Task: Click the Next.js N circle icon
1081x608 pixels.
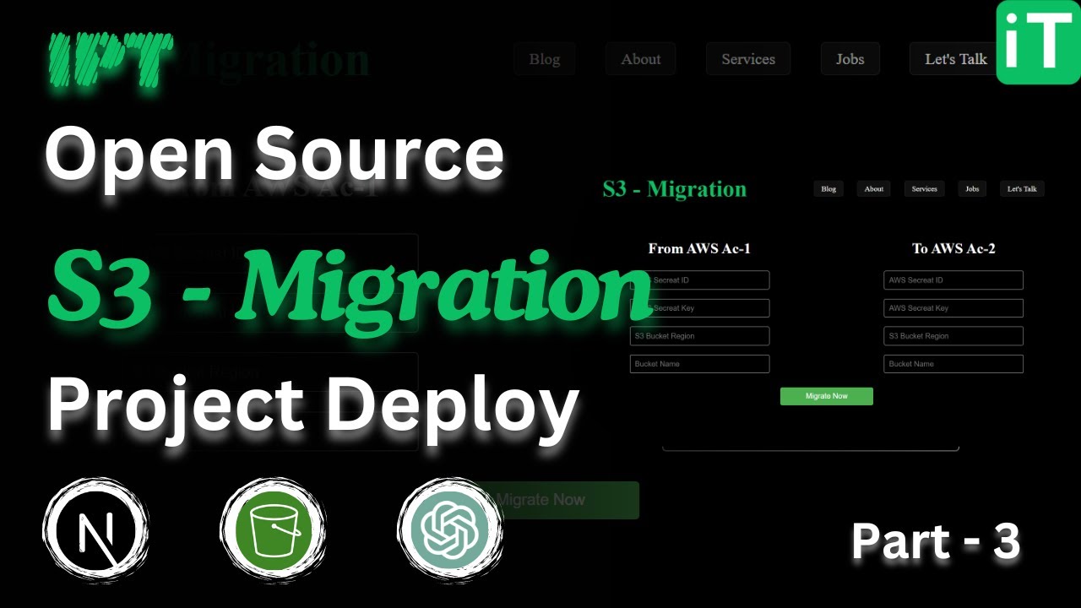Action: coord(95,530)
